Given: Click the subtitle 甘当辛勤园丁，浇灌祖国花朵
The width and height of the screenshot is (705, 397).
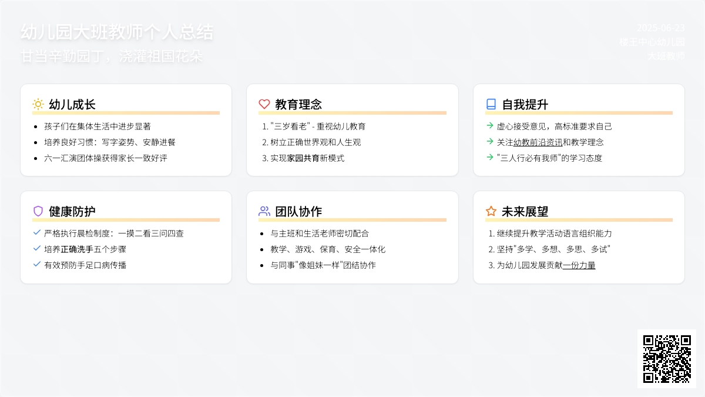Looking at the screenshot, I should pyautogui.click(x=112, y=56).
